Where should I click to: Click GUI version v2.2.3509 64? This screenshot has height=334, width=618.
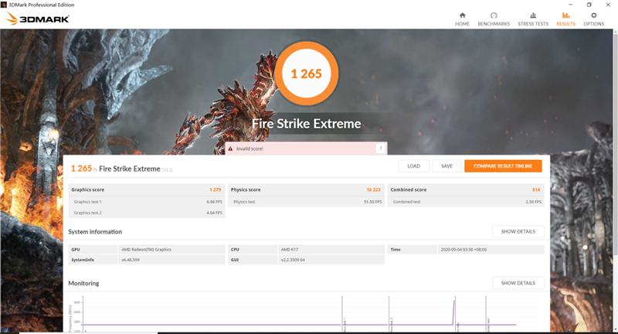click(x=293, y=260)
